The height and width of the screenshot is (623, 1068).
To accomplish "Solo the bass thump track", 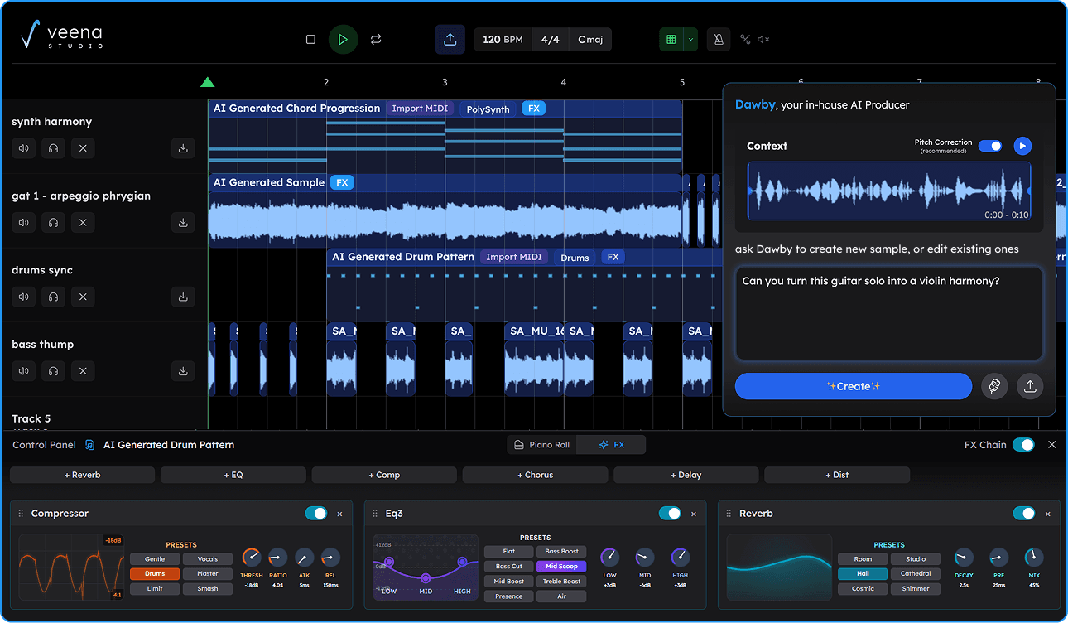I will (53, 371).
